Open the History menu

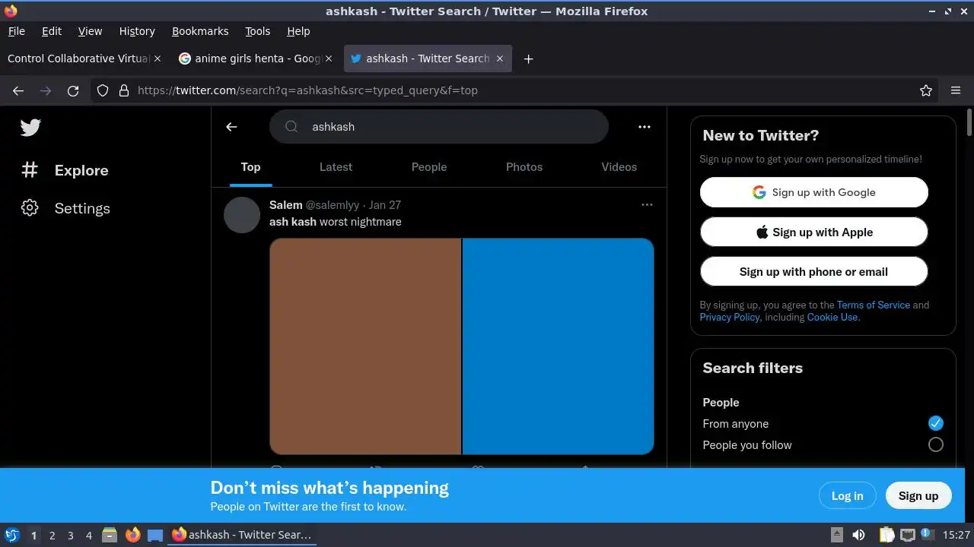click(x=137, y=31)
